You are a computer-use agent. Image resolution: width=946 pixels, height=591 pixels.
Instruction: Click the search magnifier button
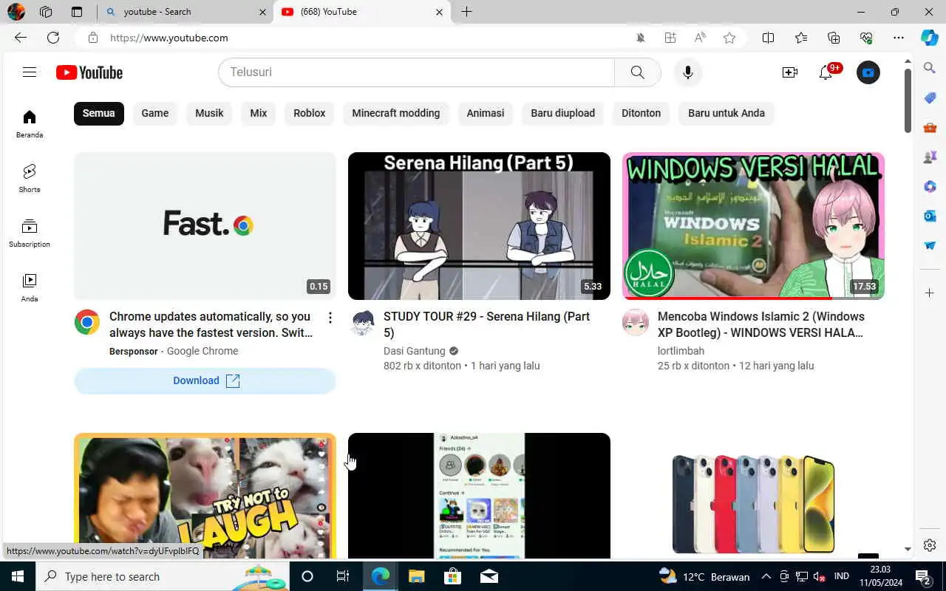click(637, 72)
